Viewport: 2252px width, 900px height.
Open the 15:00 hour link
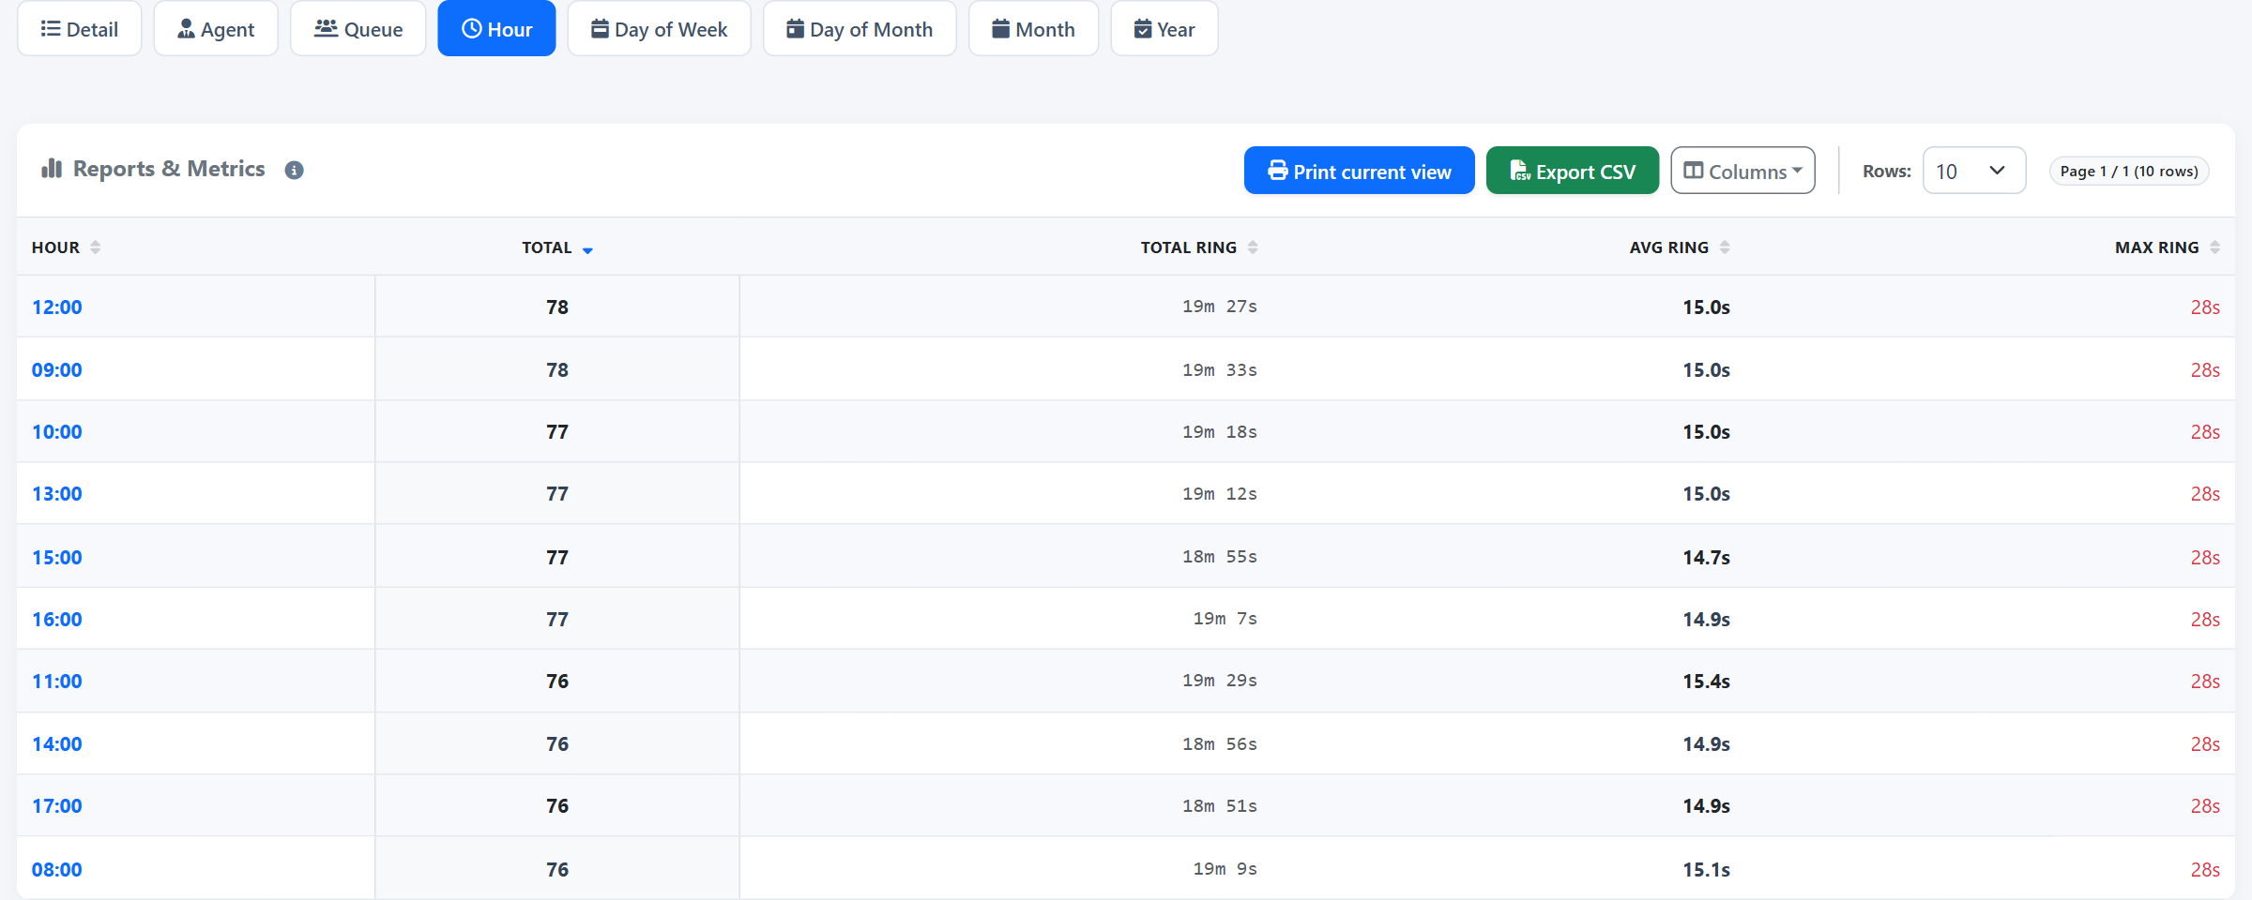point(57,558)
